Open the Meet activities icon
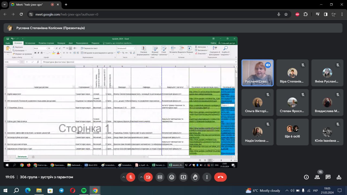The height and width of the screenshot is (195, 347). tap(339, 177)
